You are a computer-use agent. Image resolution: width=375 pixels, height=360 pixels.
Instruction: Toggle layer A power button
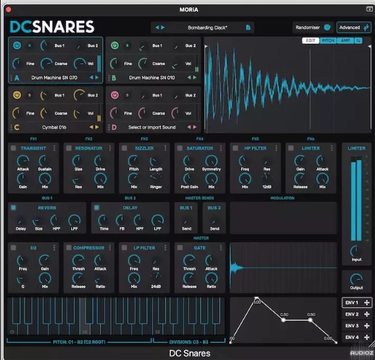pos(17,46)
